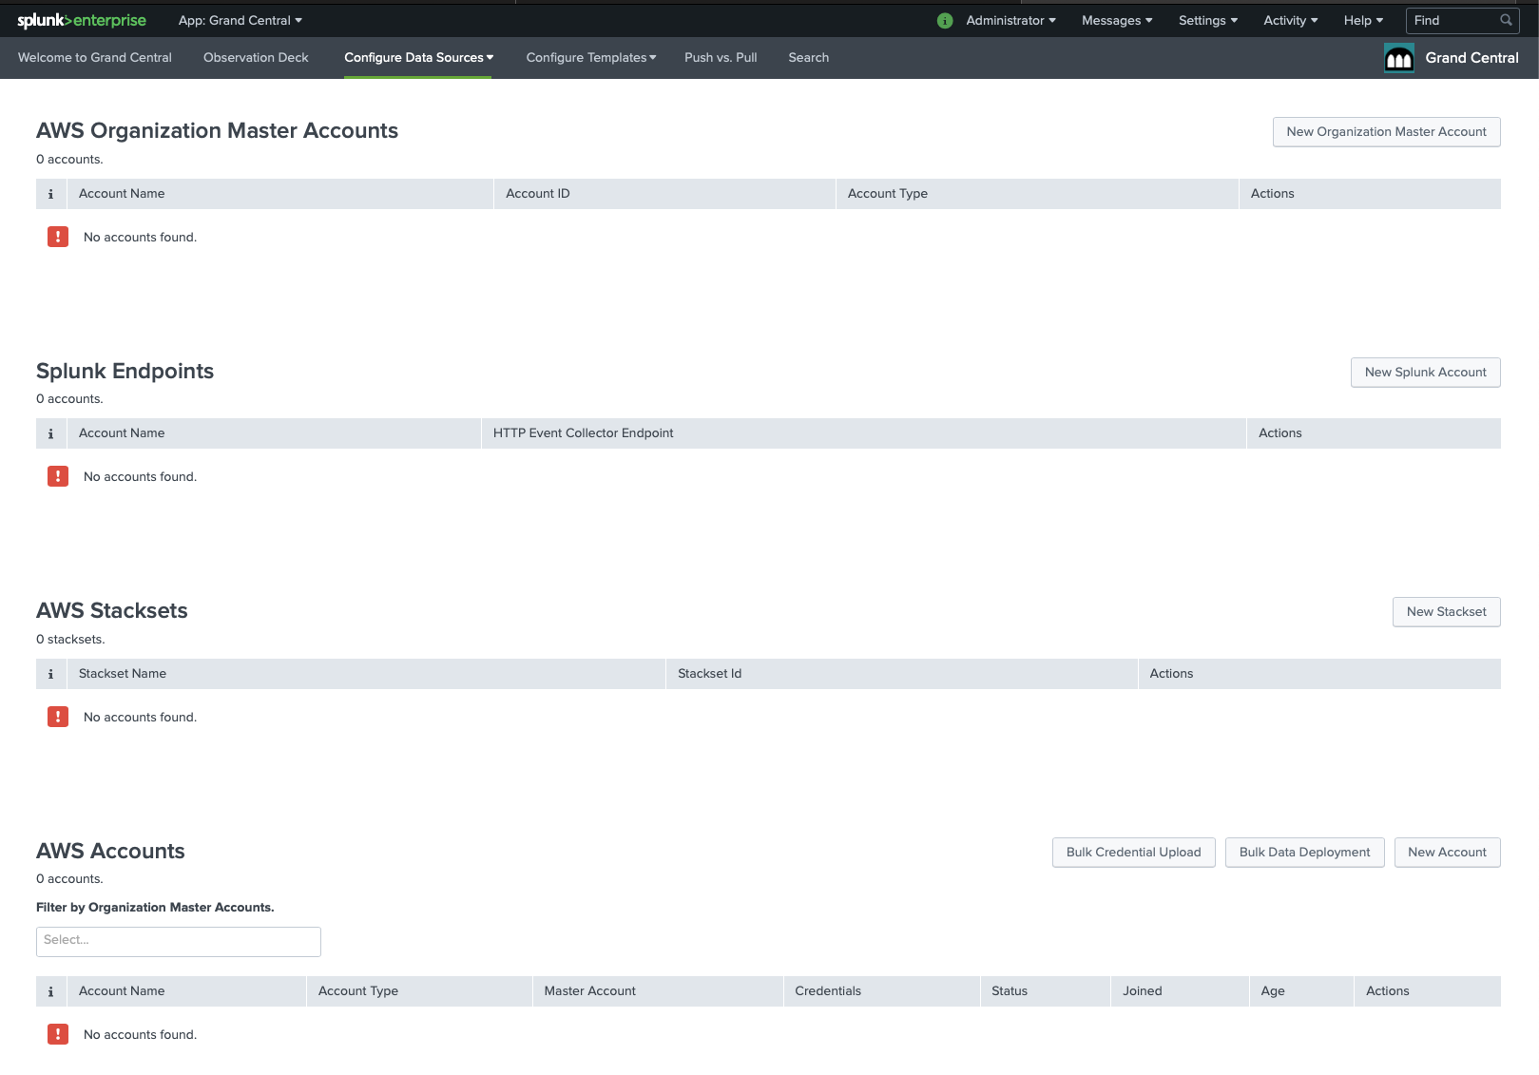
Task: Click the Grand Central app logo icon
Action: click(x=1399, y=58)
